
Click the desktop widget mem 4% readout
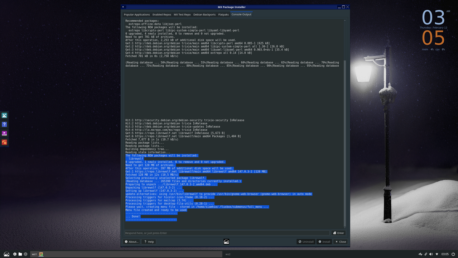coord(428,49)
